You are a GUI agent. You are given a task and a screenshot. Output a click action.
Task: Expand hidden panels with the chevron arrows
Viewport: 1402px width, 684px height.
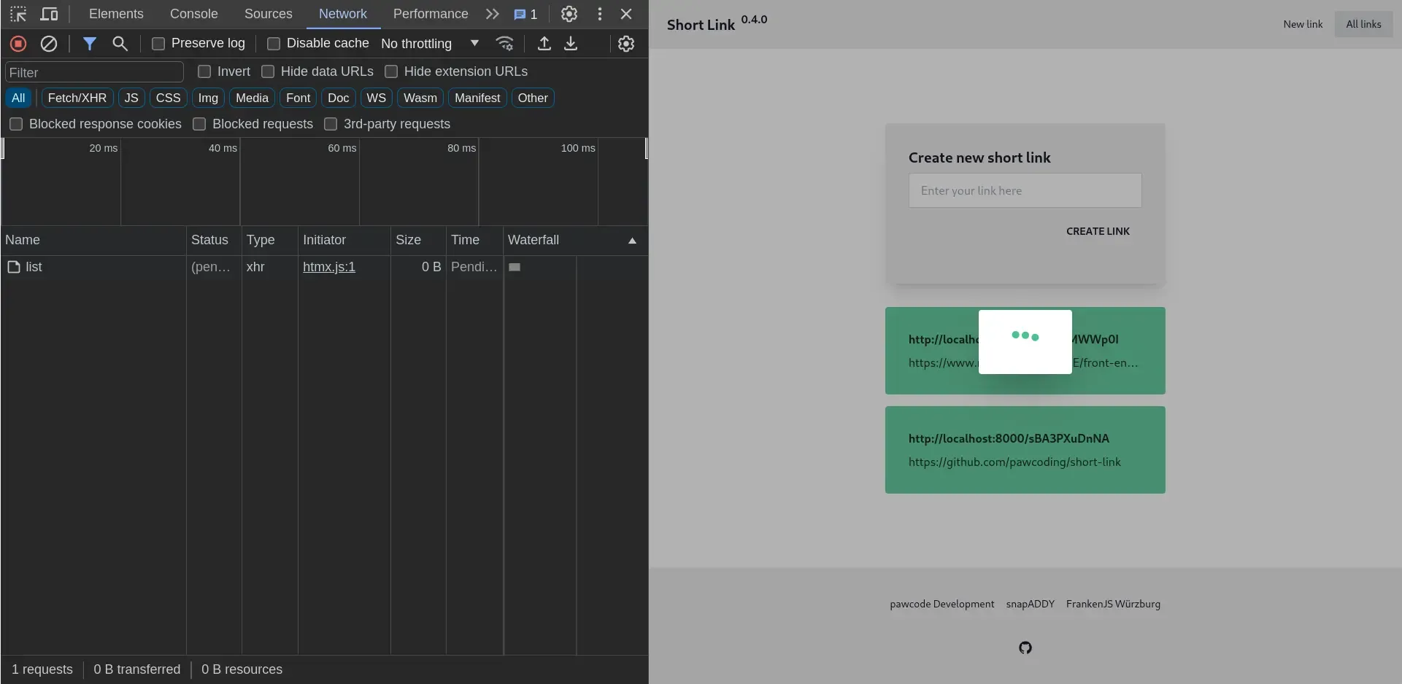(492, 14)
